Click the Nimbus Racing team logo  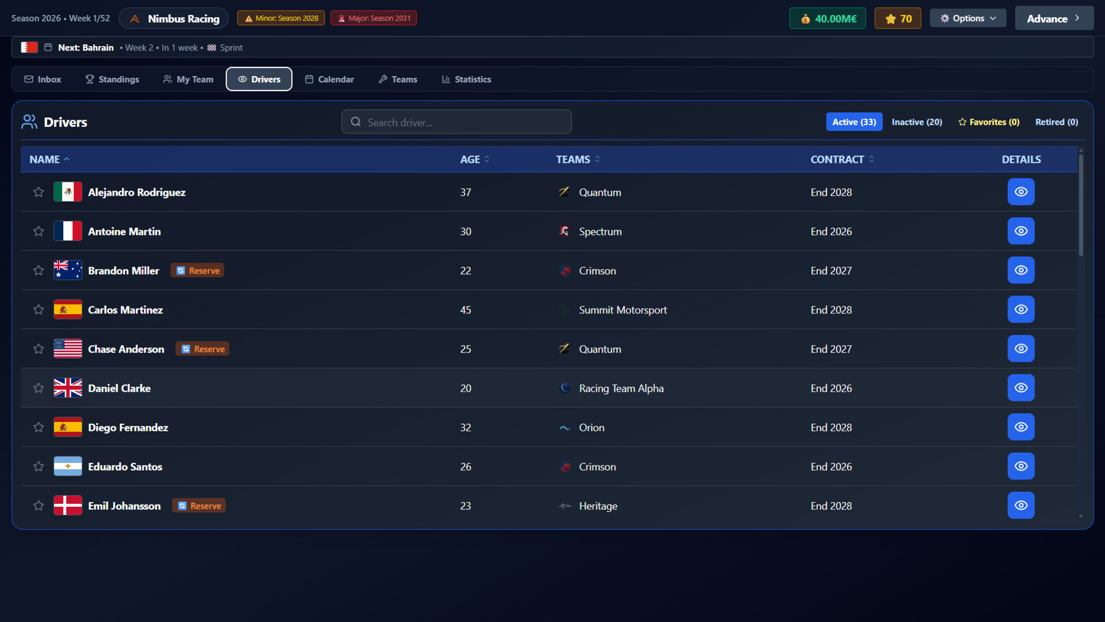[134, 18]
